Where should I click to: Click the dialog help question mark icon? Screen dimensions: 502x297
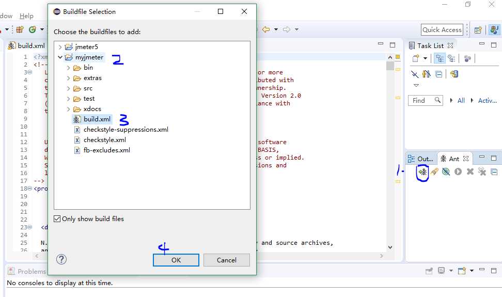point(61,259)
